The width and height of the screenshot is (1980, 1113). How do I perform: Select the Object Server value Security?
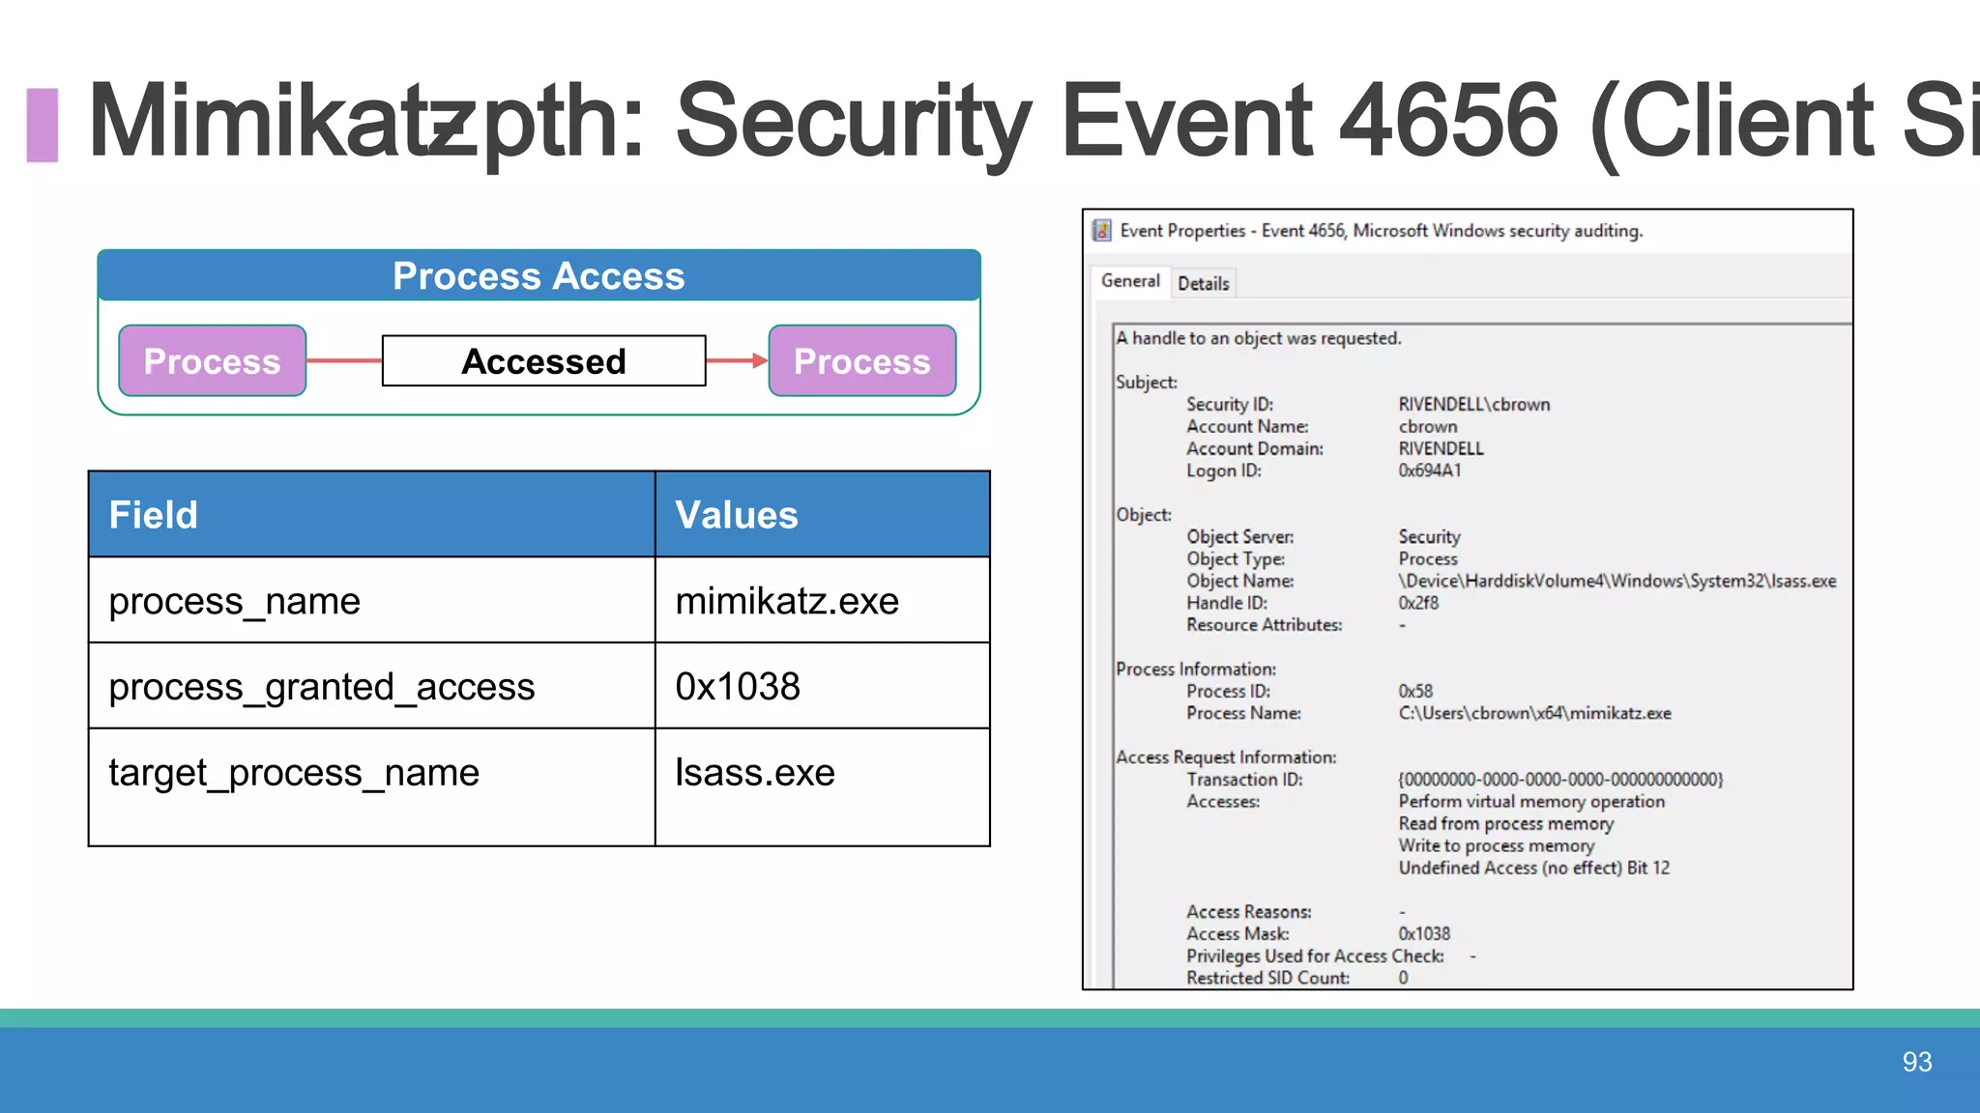click(1429, 536)
